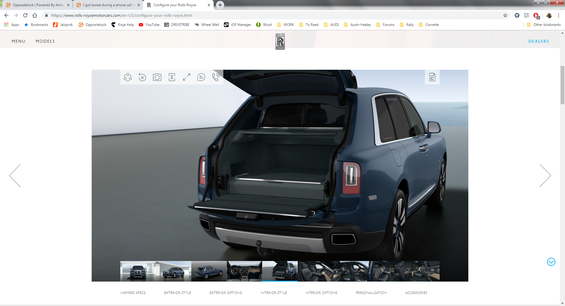Click the Rolls-Royce logo badge

tap(280, 41)
